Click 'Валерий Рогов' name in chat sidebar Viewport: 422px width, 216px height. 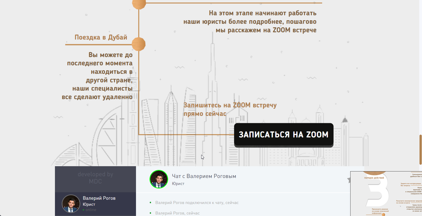pos(99,198)
